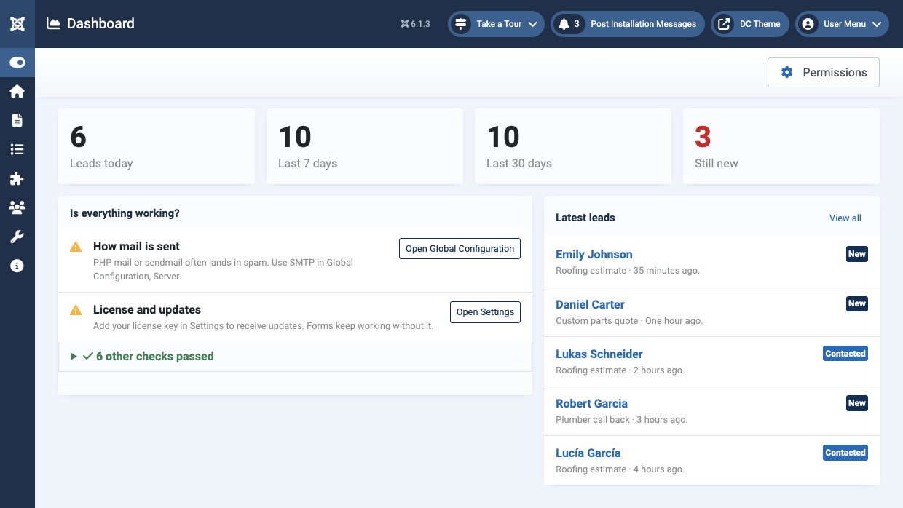The width and height of the screenshot is (903, 508).
Task: Click the Permissions button
Action: click(x=824, y=73)
